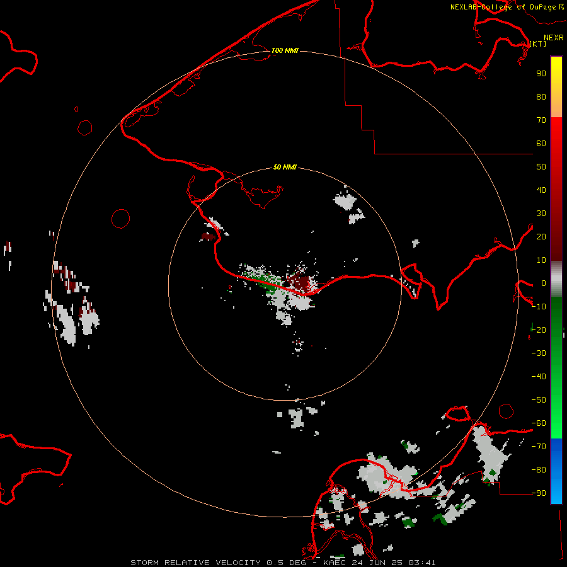Click the 50 NMI range ring label
Image resolution: width=567 pixels, height=567 pixels.
coord(285,167)
